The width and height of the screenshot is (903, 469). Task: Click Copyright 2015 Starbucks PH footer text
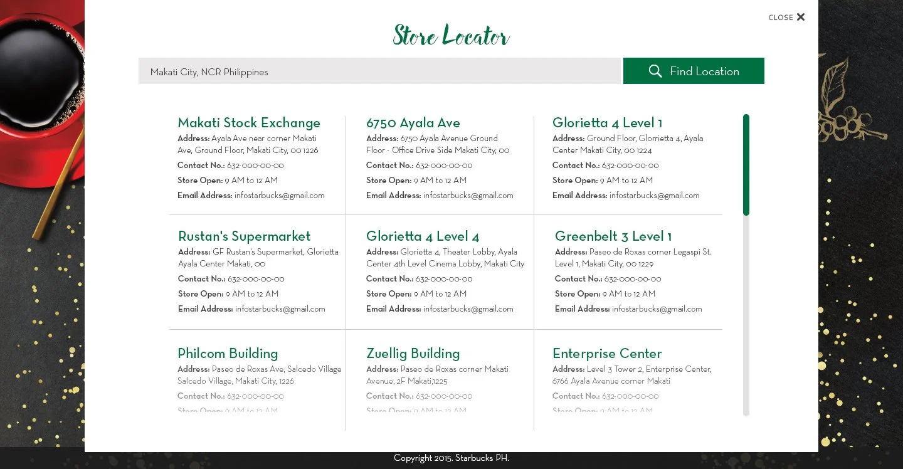tap(451, 458)
